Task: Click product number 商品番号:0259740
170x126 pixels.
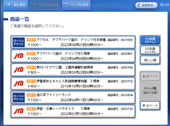Action: click(120, 68)
